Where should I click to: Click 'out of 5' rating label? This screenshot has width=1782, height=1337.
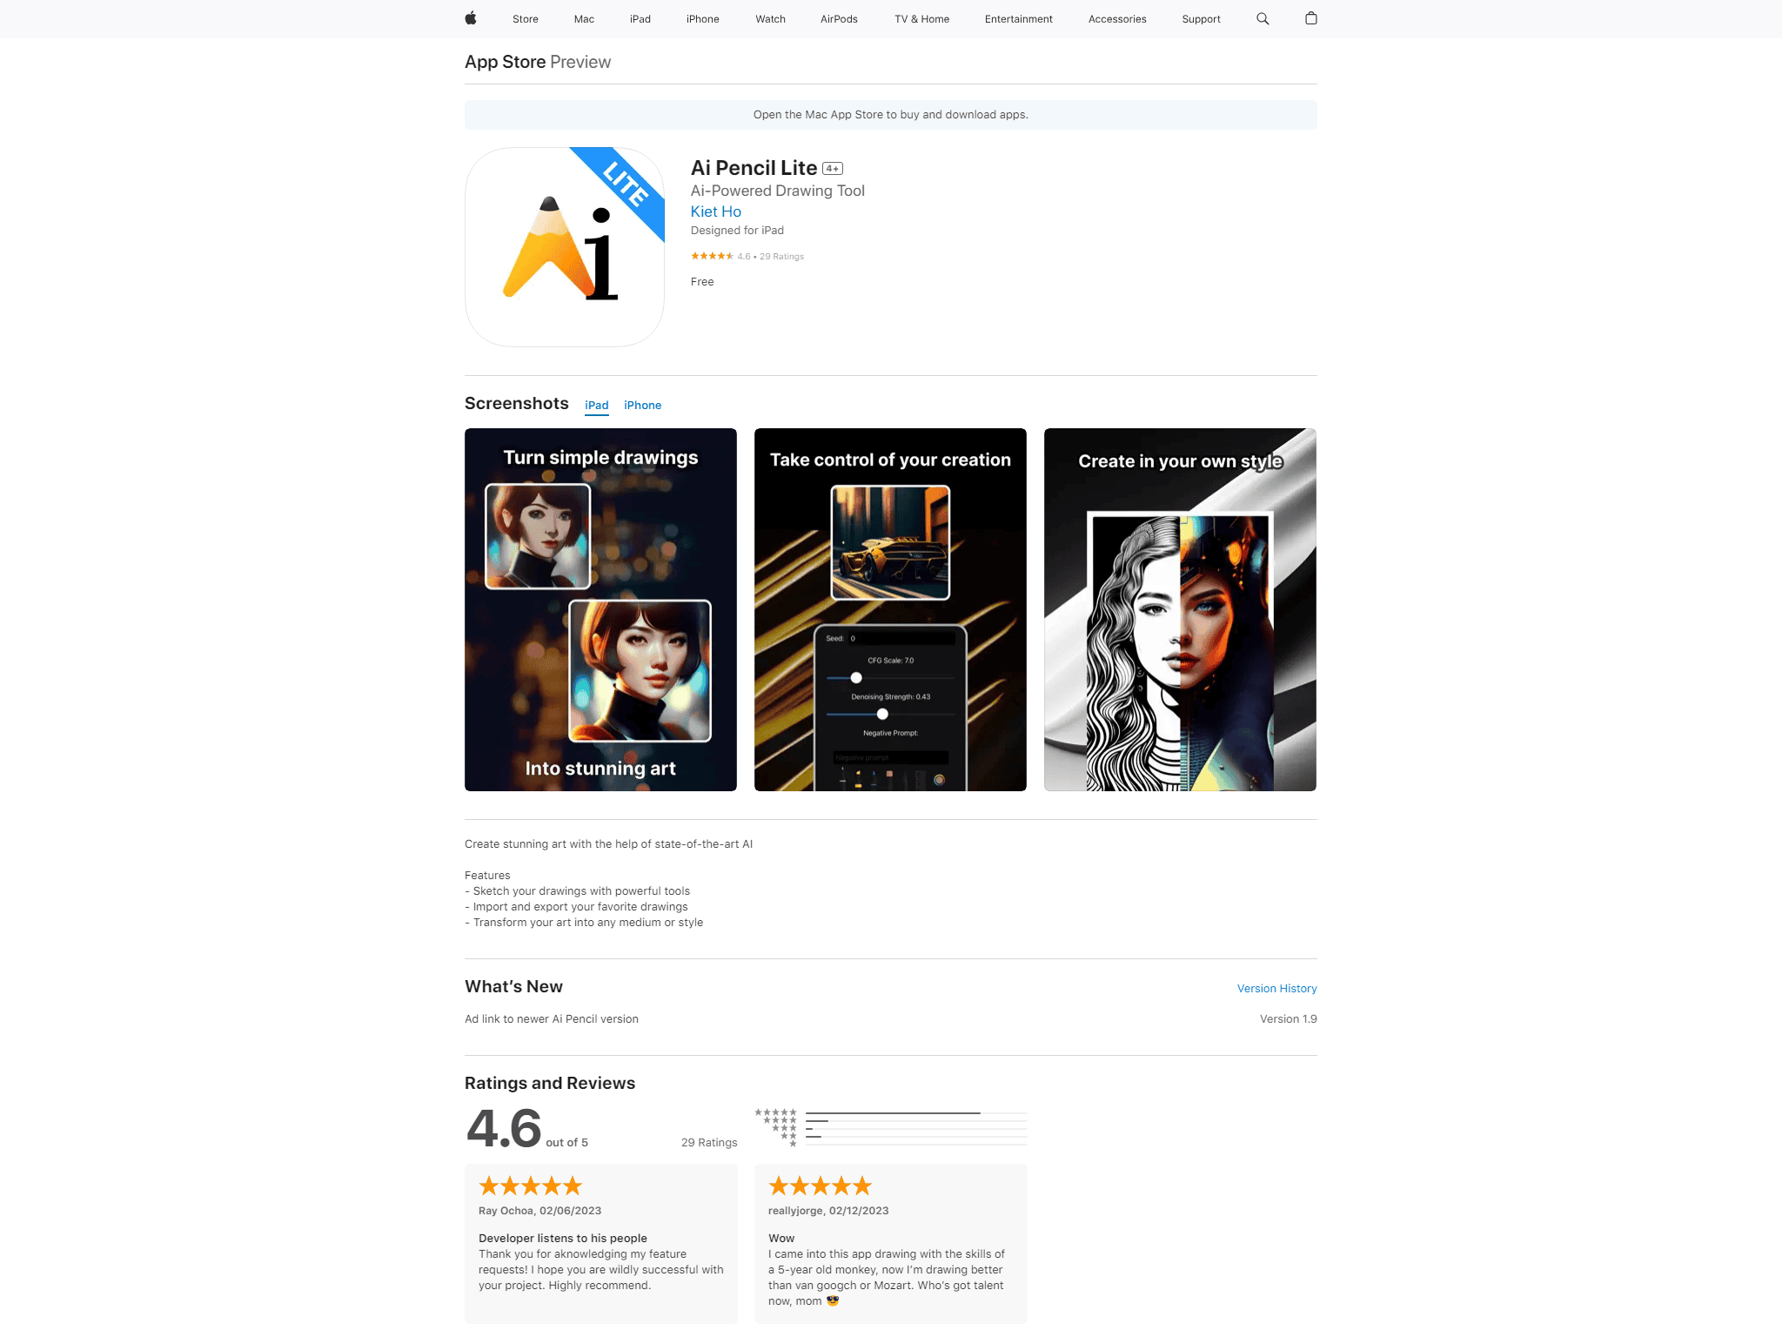567,1143
